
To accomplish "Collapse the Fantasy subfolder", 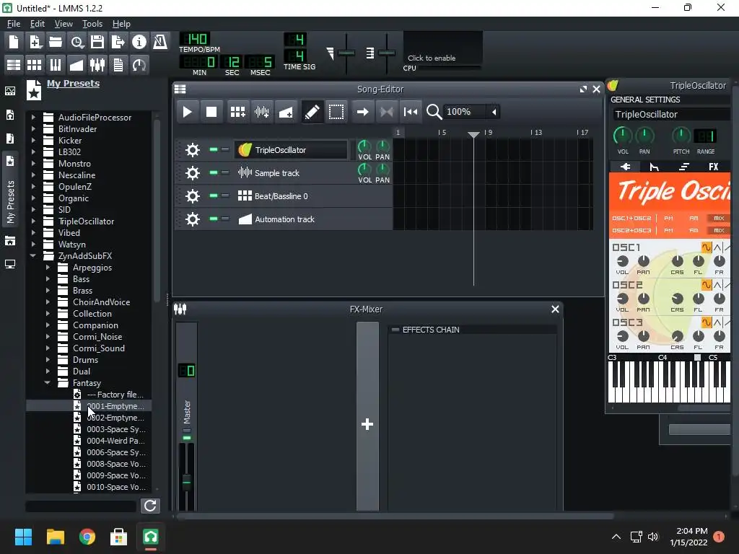I will (47, 382).
